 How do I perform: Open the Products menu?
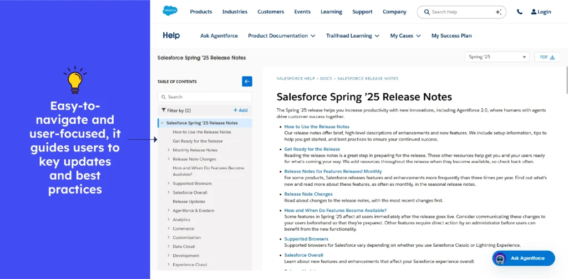coord(201,12)
